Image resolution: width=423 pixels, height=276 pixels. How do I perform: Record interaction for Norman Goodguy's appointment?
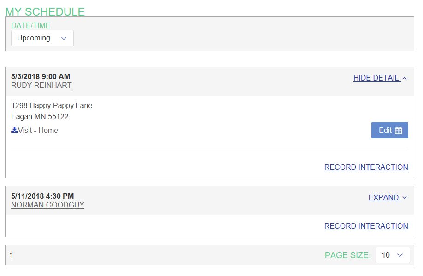(x=366, y=226)
